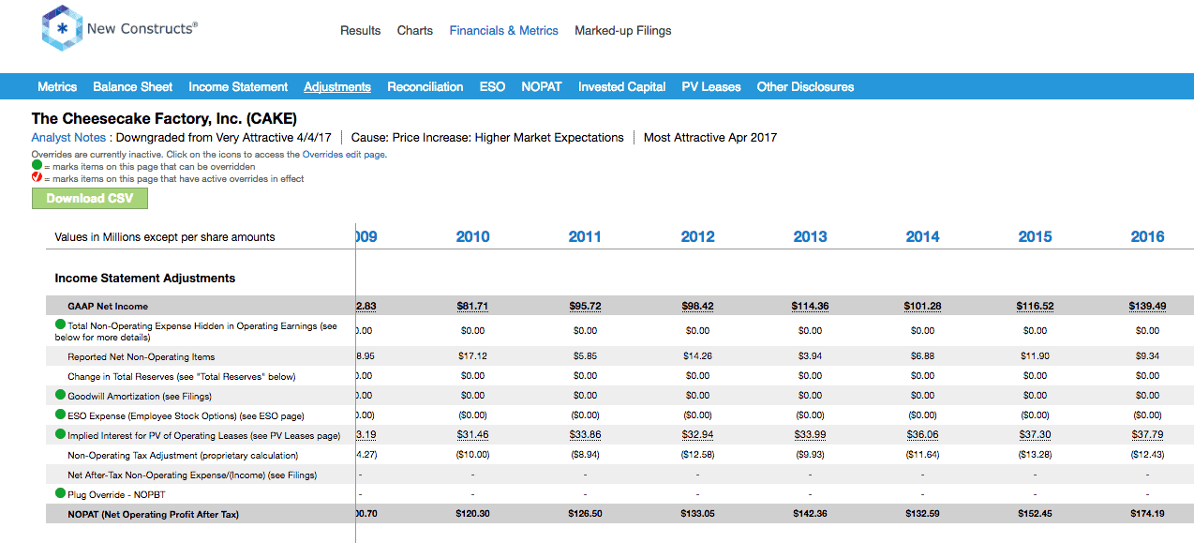This screenshot has height=543, width=1194.
Task: Select Financials & Metrics in top navigation
Action: click(504, 31)
